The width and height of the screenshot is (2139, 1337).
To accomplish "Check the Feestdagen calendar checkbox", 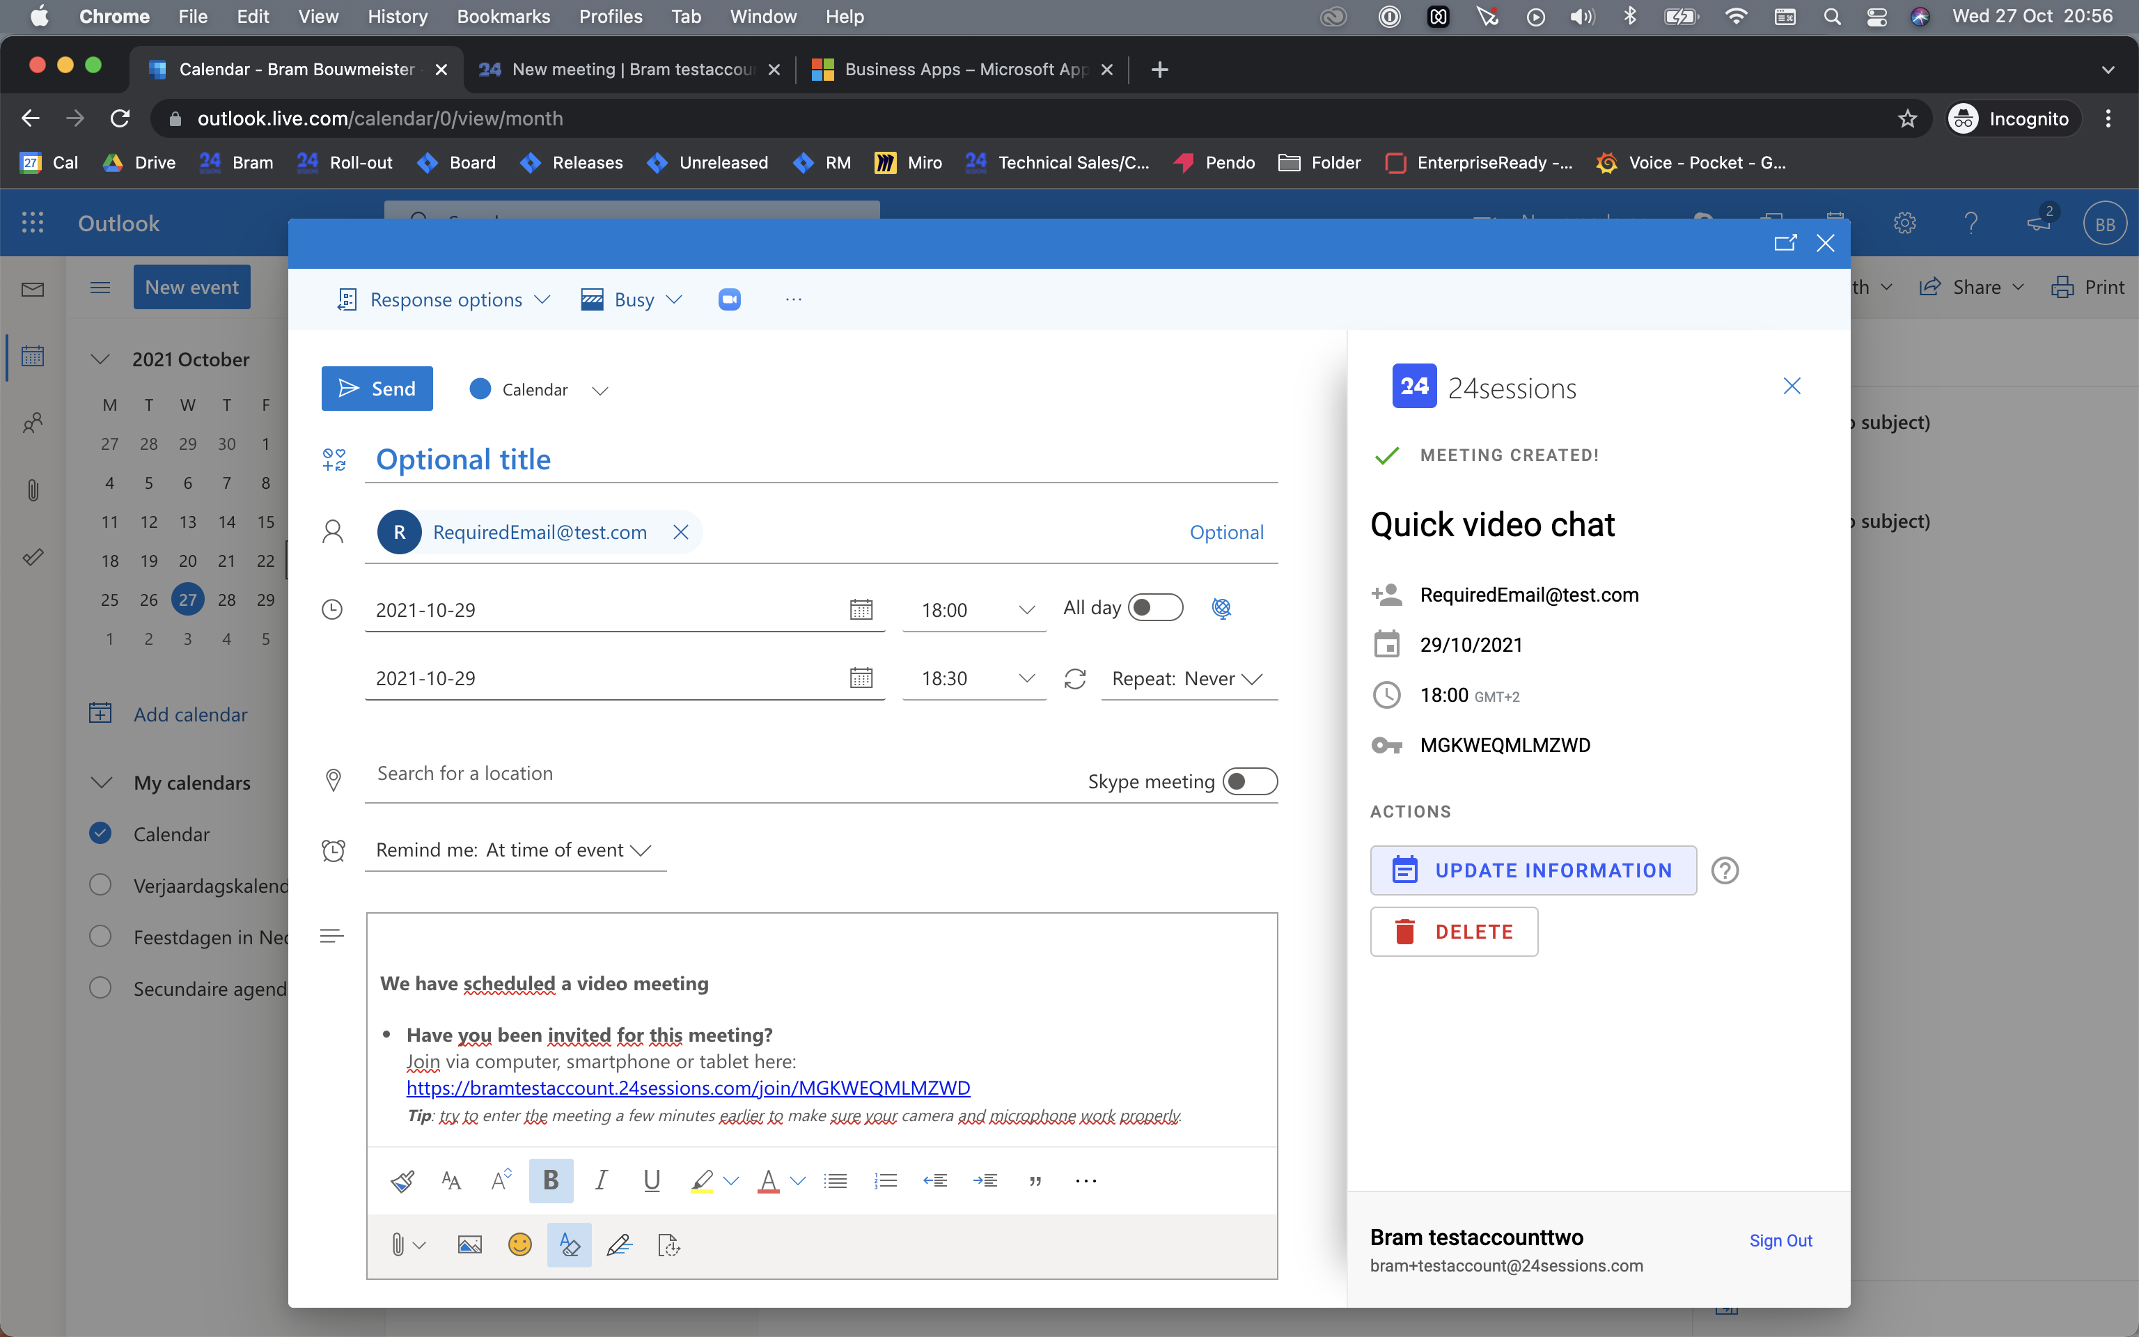I will pyautogui.click(x=101, y=937).
